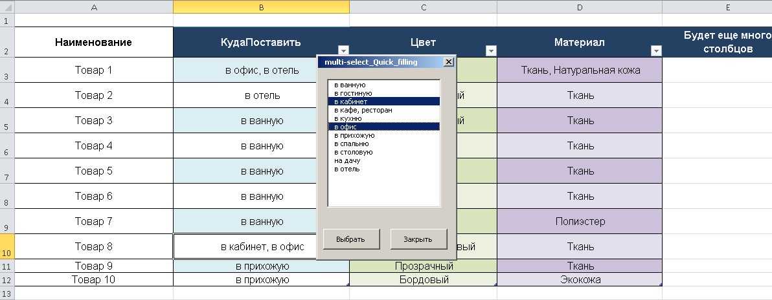Select row 10 header

click(x=7, y=246)
